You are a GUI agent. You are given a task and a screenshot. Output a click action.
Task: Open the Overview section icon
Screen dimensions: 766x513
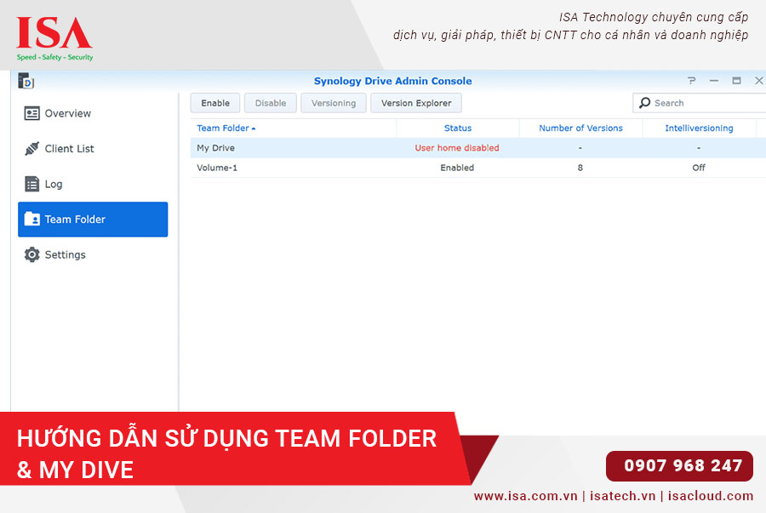coord(31,113)
